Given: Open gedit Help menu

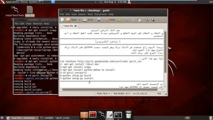Looking at the screenshot, I should point(111,14).
